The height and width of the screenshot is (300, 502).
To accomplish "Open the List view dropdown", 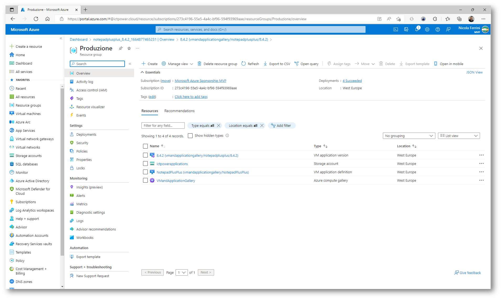I will click(459, 136).
